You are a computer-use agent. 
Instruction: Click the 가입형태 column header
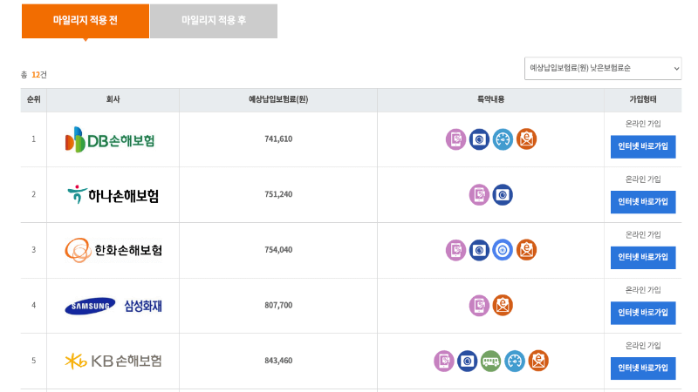[x=643, y=99]
